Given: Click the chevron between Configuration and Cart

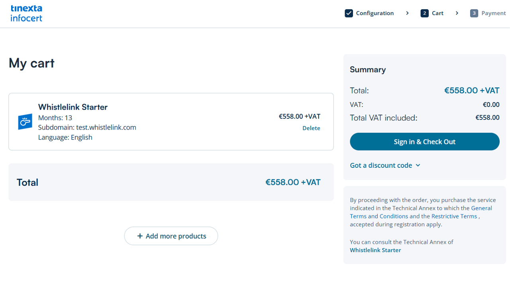Looking at the screenshot, I should click(x=407, y=13).
